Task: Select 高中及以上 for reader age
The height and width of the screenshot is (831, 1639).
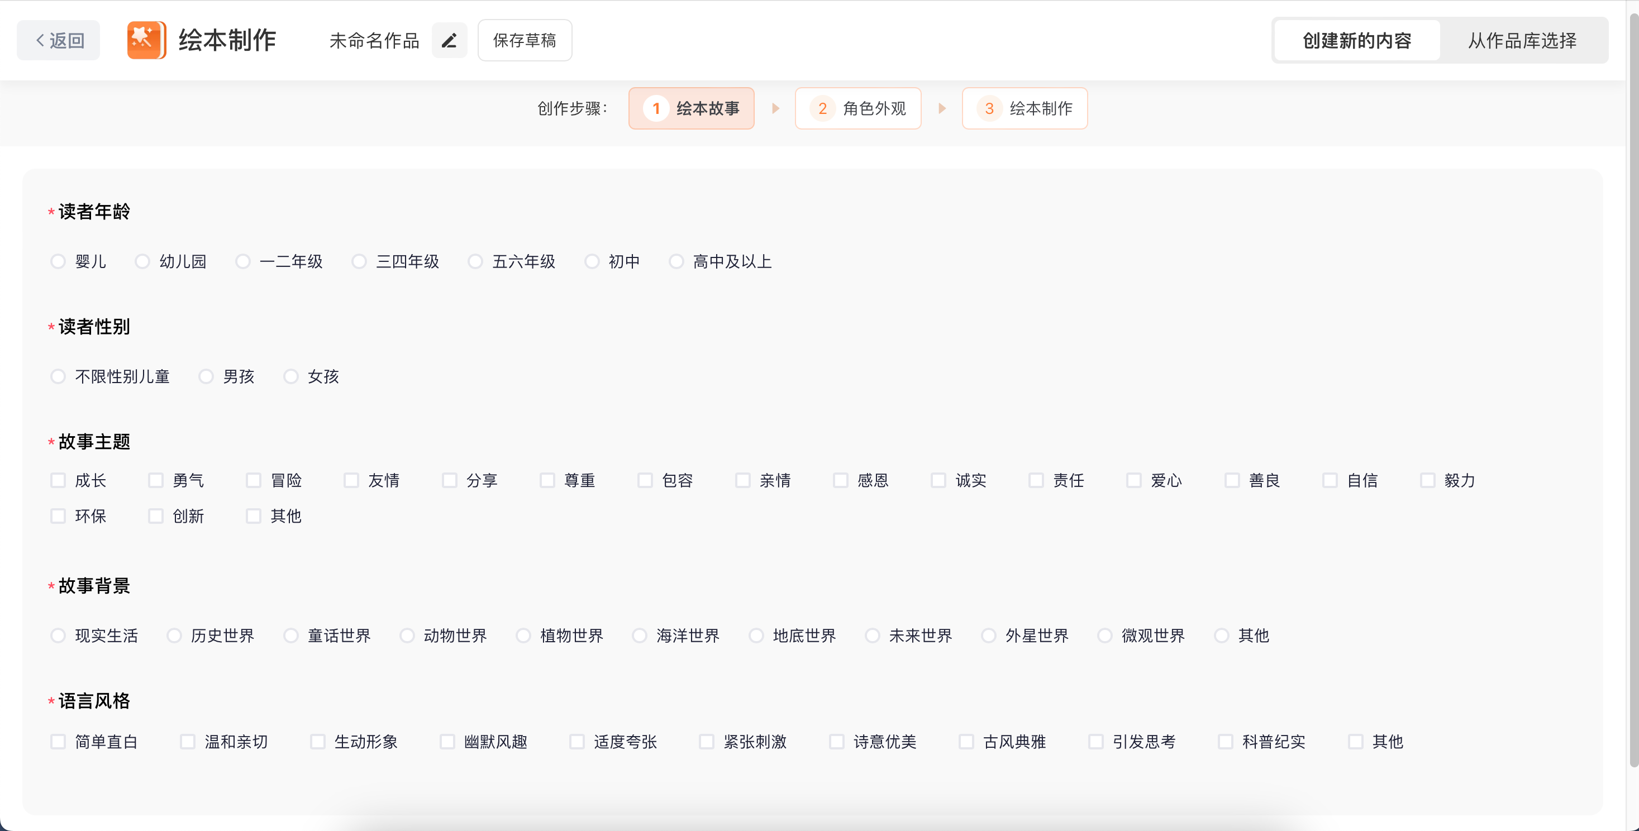Action: click(676, 261)
